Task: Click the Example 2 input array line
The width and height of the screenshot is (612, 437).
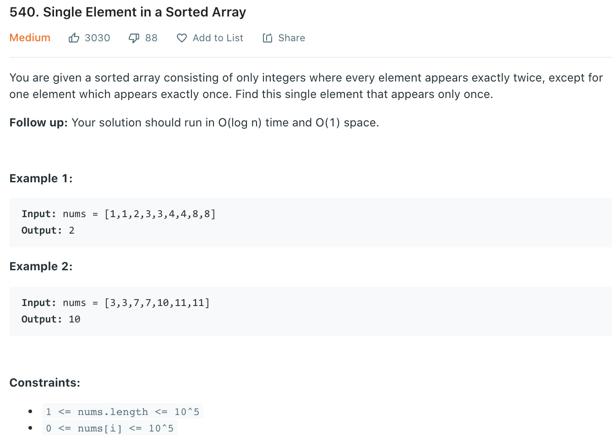Action: tap(115, 303)
